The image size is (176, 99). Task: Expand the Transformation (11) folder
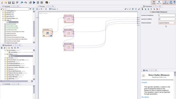tap(3, 18)
